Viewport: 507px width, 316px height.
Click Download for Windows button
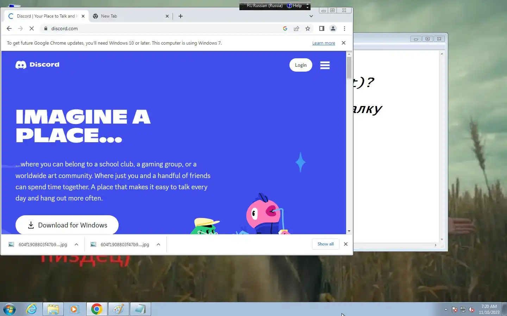tap(67, 225)
